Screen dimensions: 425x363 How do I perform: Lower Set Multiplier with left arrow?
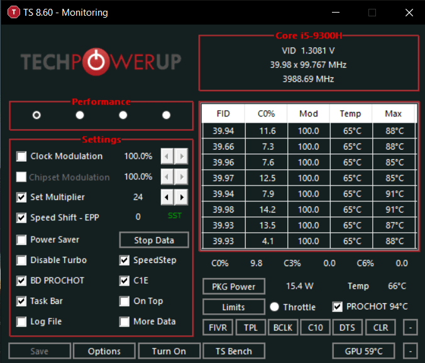(167, 198)
